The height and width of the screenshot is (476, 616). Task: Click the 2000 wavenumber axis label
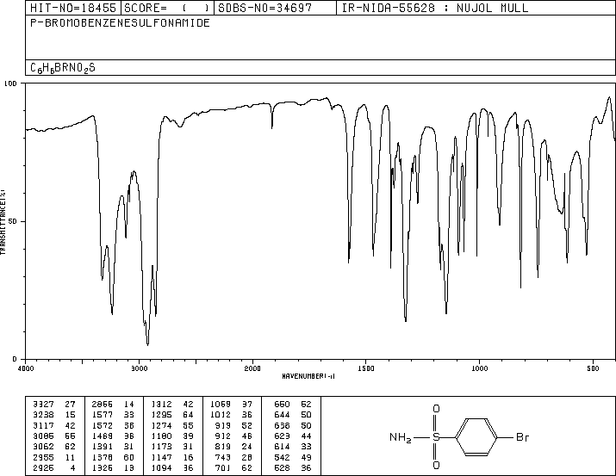[x=252, y=368]
